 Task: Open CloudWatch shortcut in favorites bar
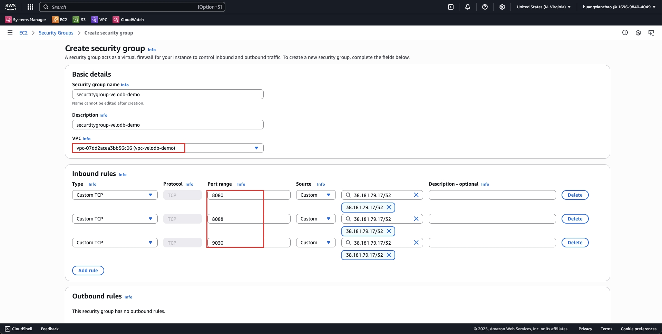(128, 20)
